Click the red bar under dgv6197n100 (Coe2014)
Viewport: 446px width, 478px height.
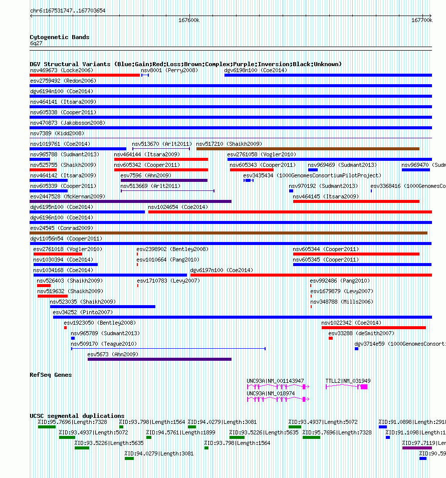311,275
